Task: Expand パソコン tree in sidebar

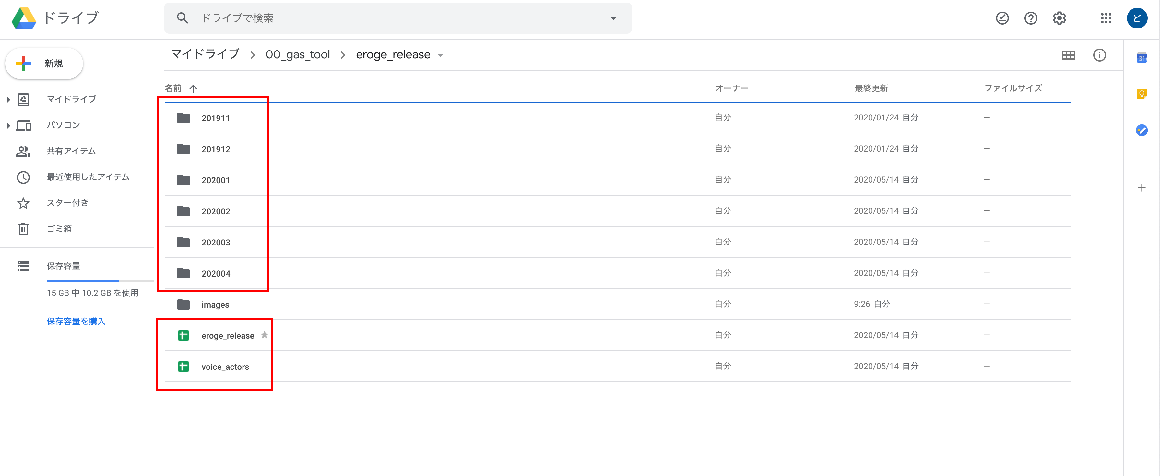Action: (x=8, y=126)
